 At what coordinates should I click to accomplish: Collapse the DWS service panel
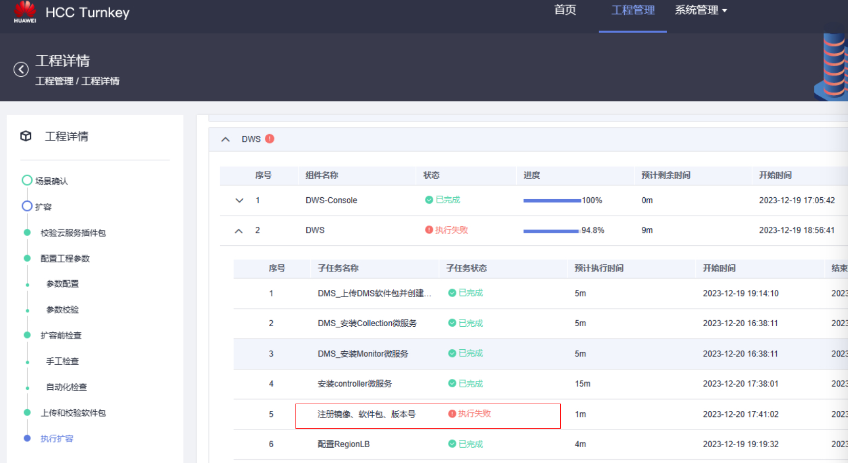tap(225, 139)
